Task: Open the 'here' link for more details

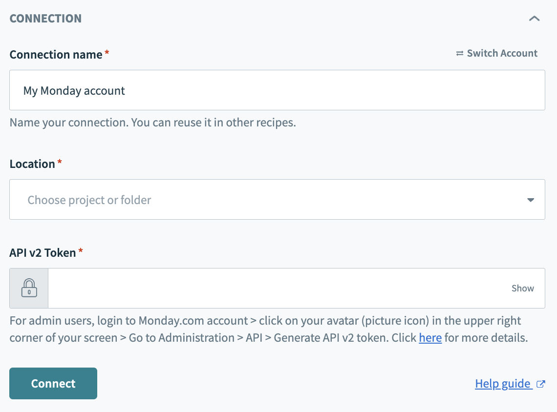Action: pos(430,338)
